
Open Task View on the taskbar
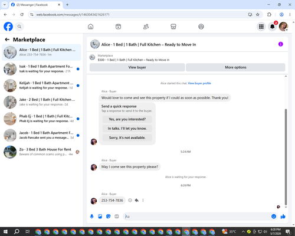(x=28, y=231)
